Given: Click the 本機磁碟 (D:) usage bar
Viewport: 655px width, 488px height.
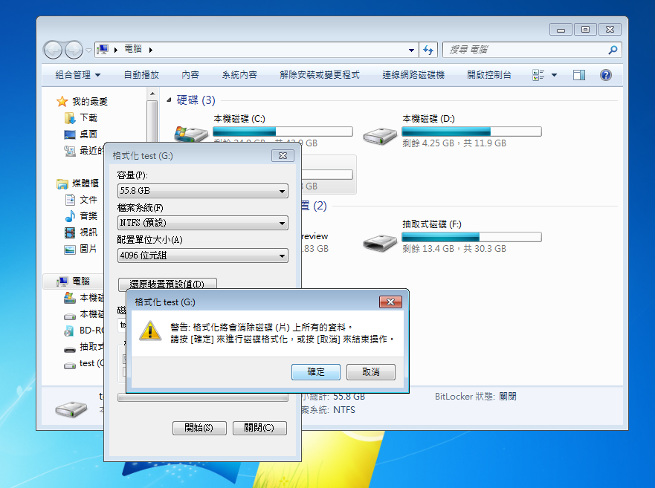Looking at the screenshot, I should [471, 131].
